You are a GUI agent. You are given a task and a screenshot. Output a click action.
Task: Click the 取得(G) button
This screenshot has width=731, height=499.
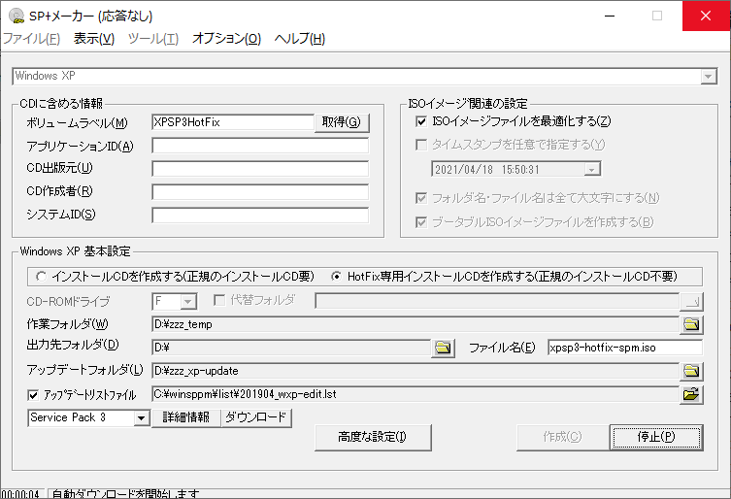tap(342, 122)
